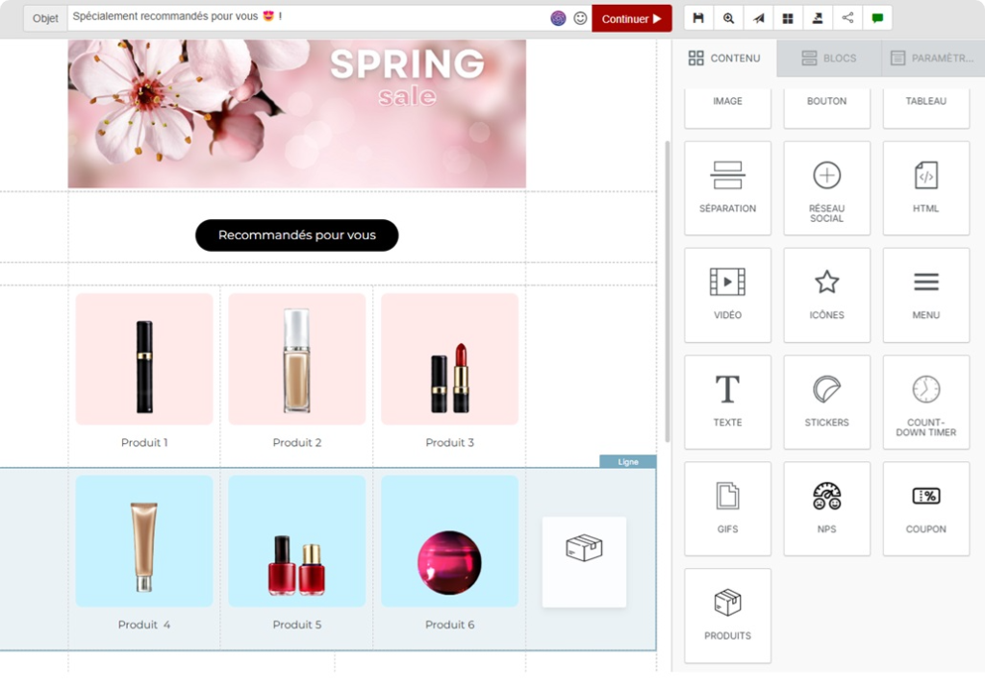Select the Spring sale banner image
The image size is (985, 688).
pos(296,113)
